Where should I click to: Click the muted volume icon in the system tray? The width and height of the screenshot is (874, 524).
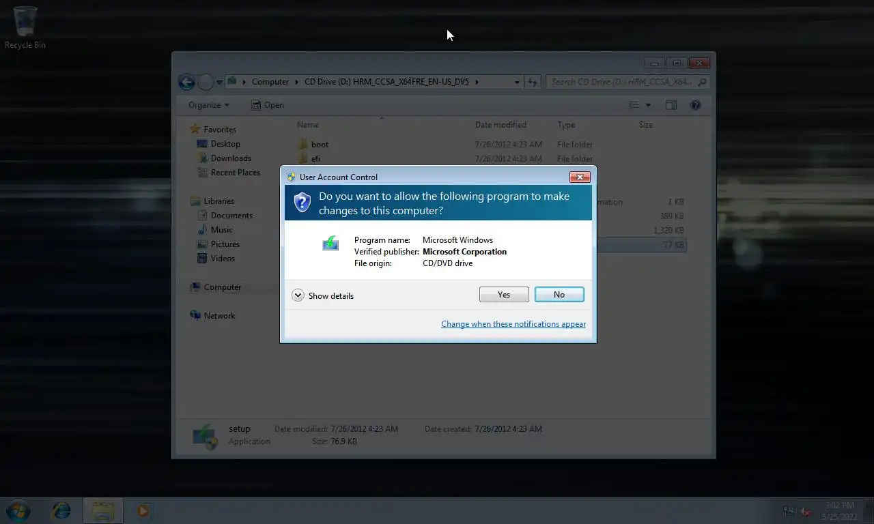point(806,511)
